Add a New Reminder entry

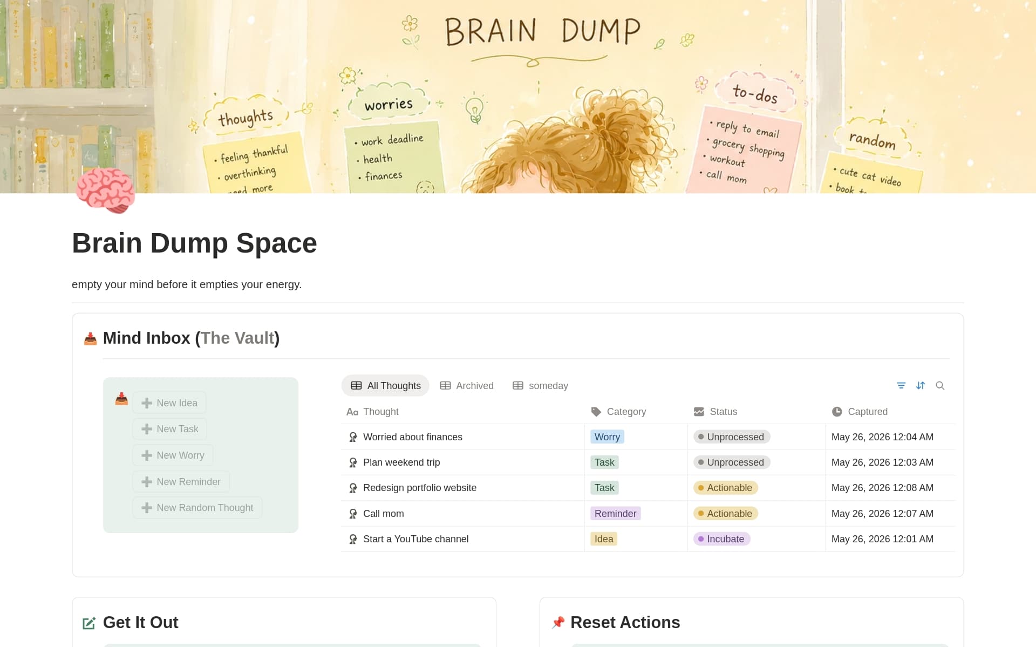[181, 482]
